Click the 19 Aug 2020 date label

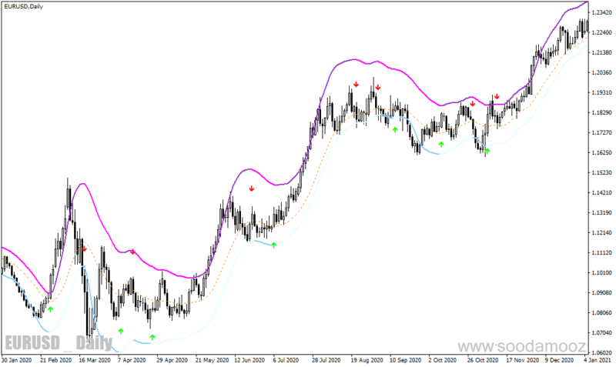pyautogui.click(x=367, y=360)
